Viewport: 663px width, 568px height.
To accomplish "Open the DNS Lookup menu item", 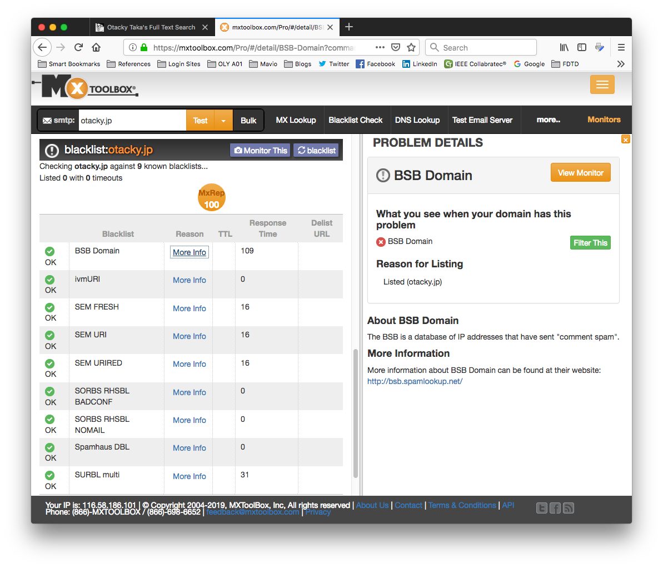I will tap(417, 120).
